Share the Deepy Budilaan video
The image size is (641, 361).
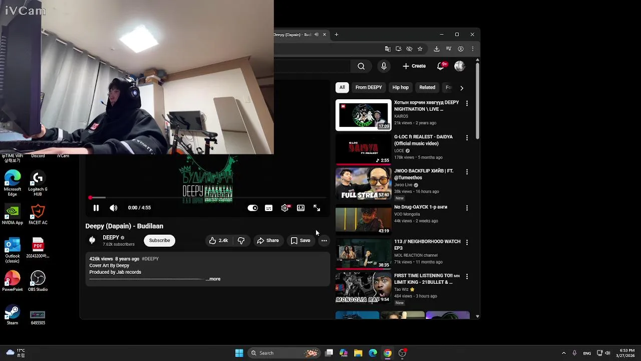(x=268, y=241)
